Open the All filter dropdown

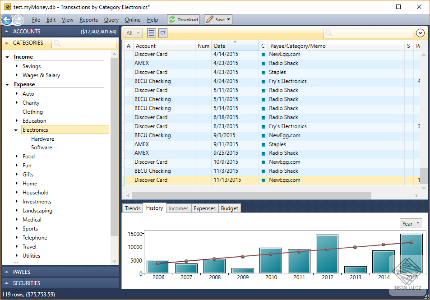[x=133, y=33]
